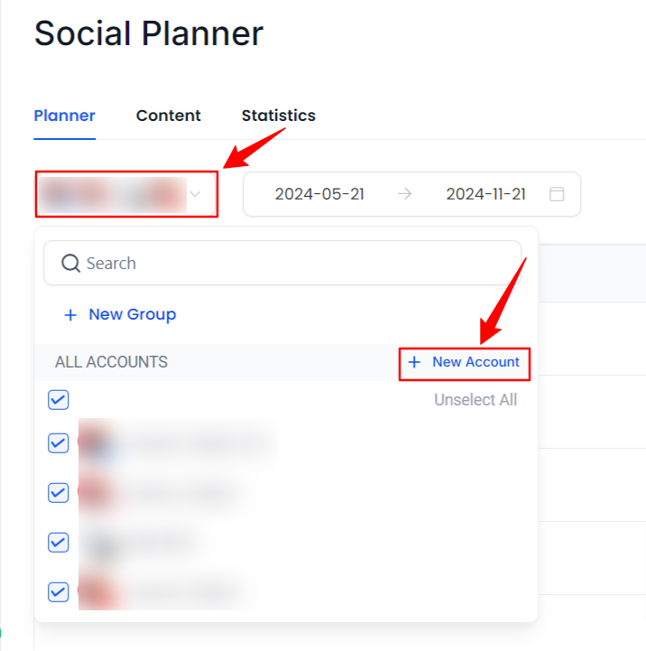Click the plus icon beside New Account

click(x=414, y=362)
